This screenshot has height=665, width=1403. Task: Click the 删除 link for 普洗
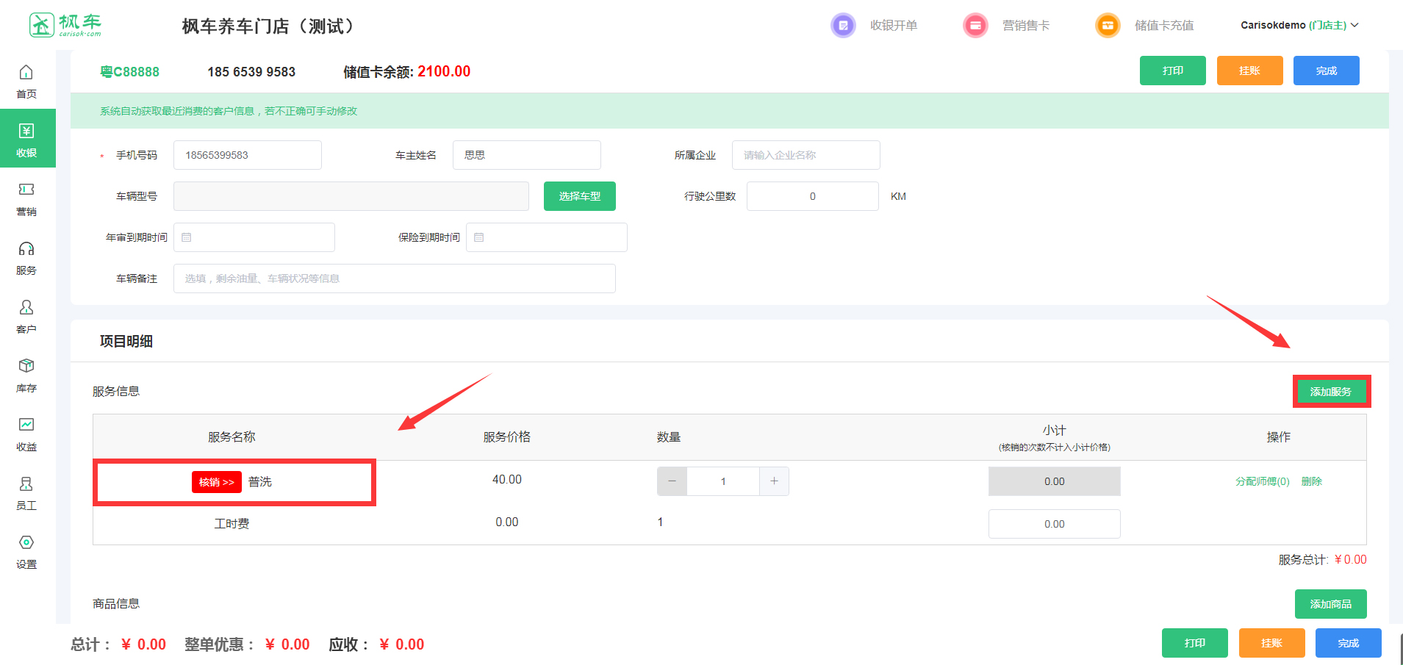tap(1311, 481)
